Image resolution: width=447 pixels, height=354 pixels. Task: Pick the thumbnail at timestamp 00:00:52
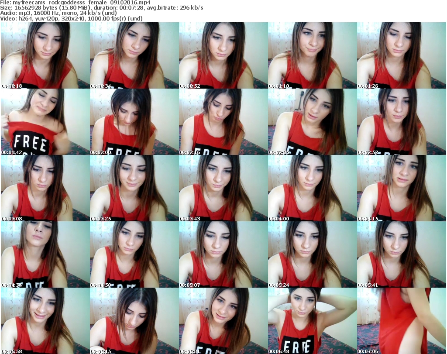(x=223, y=55)
